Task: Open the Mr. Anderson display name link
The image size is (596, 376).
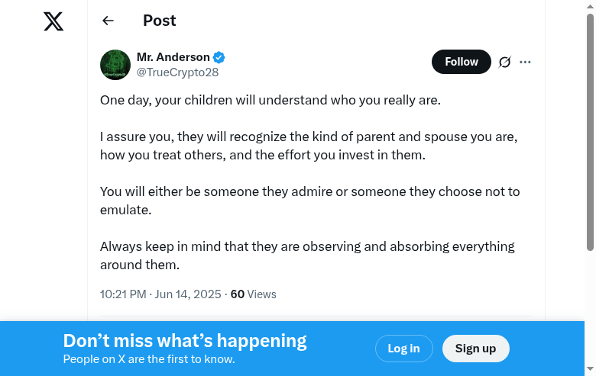Action: [173, 57]
